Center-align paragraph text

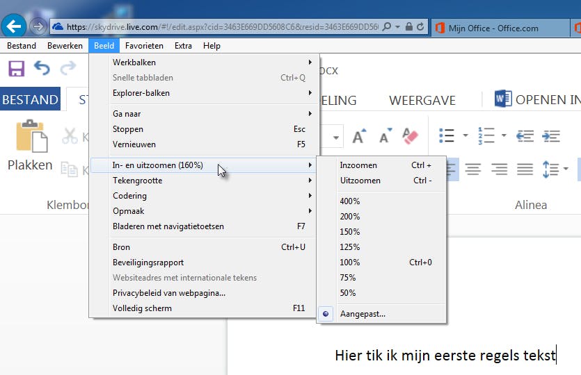coord(473,169)
